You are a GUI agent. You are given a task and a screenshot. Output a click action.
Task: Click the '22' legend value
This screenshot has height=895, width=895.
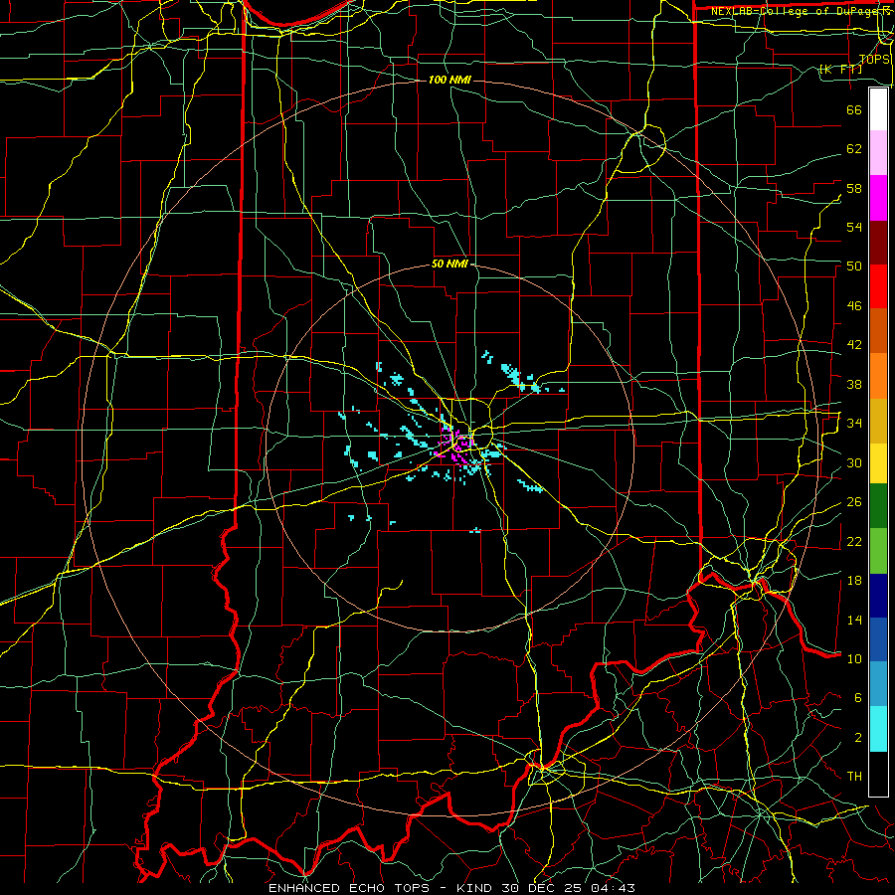854,541
